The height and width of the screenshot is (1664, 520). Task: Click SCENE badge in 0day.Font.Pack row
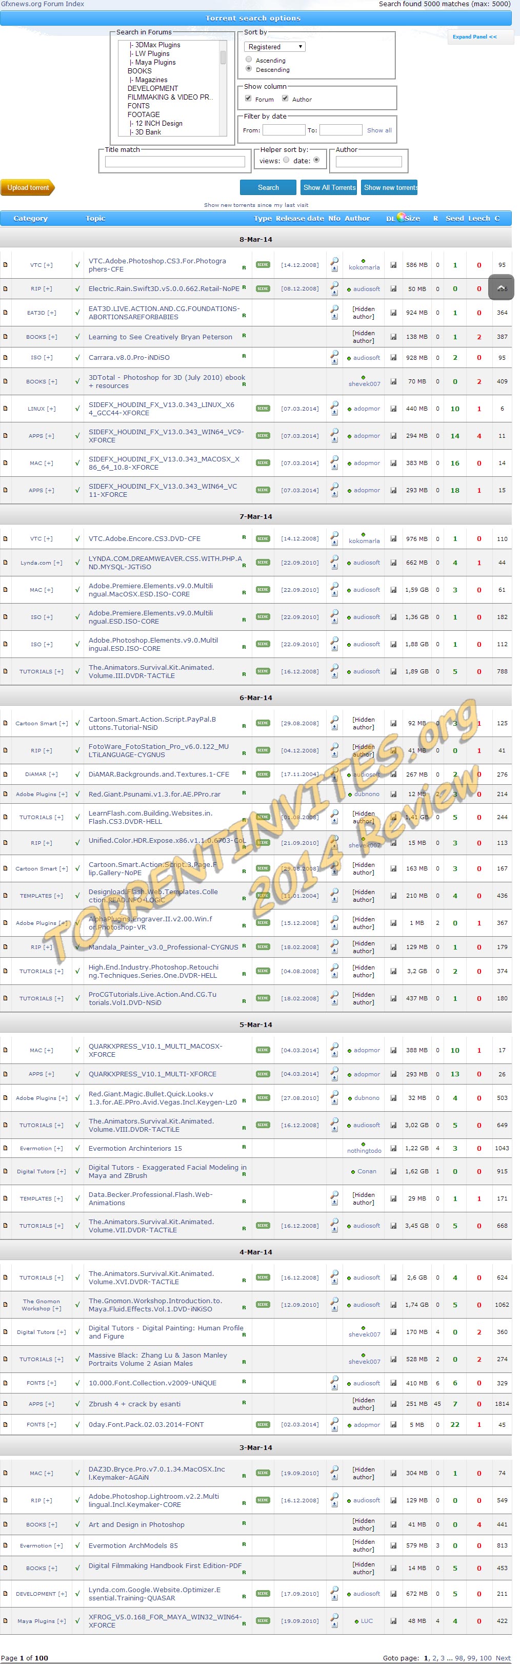click(263, 1424)
